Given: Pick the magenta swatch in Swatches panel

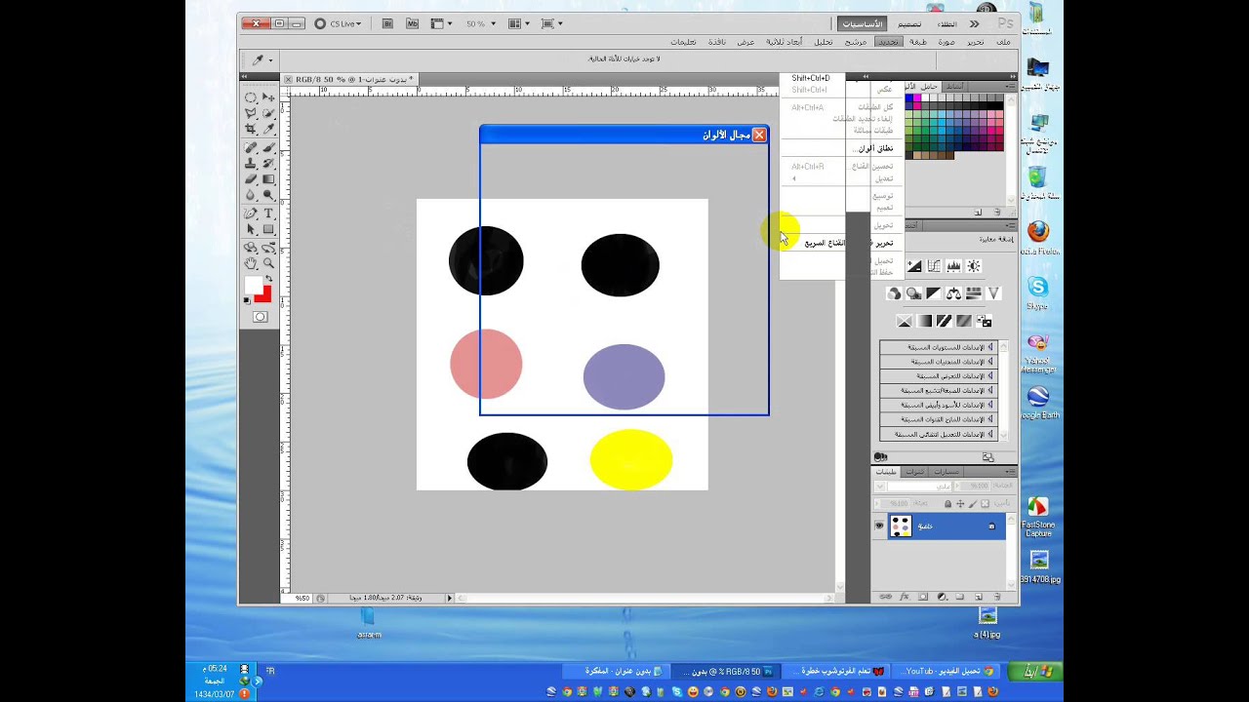Looking at the screenshot, I should point(916,98).
